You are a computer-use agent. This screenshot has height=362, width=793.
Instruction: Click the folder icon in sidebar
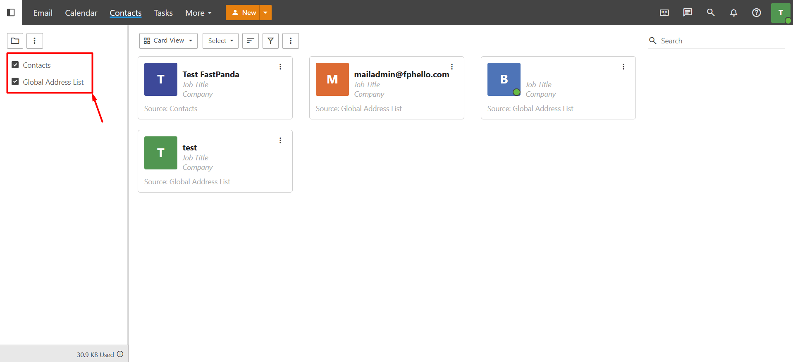click(x=15, y=40)
